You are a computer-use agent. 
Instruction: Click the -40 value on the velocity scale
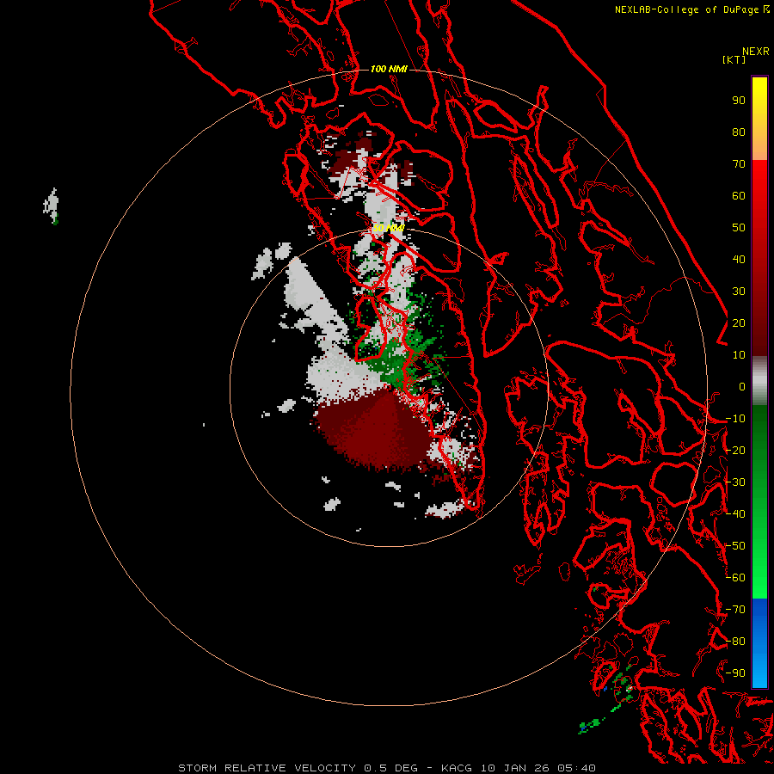click(x=735, y=514)
